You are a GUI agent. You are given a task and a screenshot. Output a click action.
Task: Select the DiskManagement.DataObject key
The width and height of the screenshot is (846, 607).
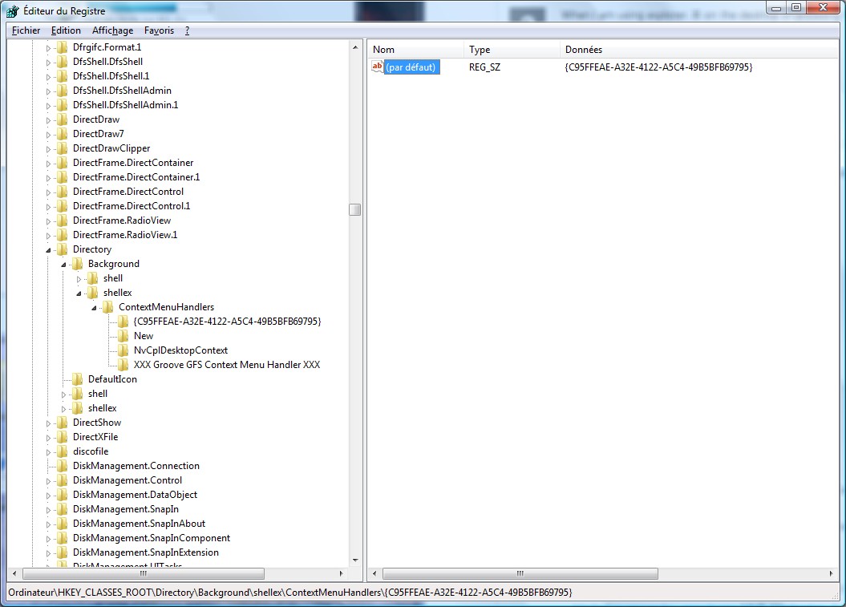135,495
